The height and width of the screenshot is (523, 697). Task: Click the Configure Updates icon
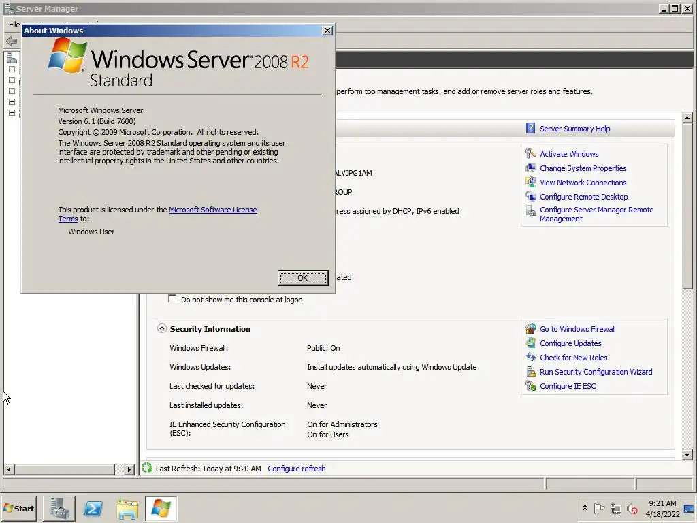(530, 343)
